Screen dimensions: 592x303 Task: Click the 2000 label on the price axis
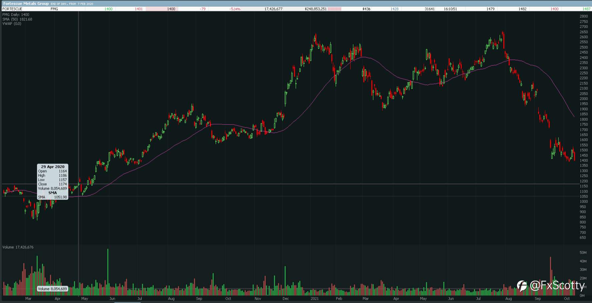[584, 99]
